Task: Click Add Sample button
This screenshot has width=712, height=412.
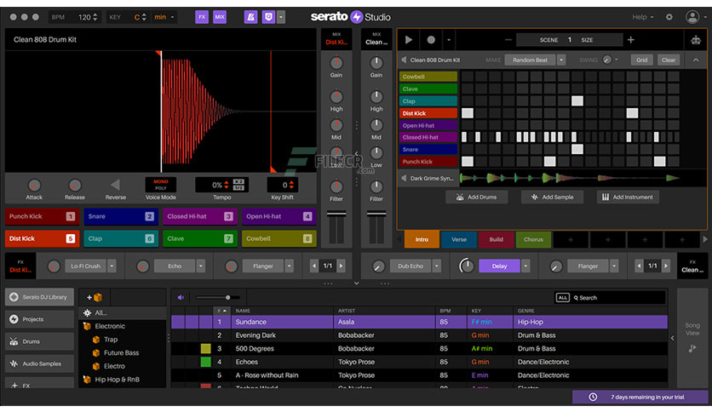Action: point(552,197)
